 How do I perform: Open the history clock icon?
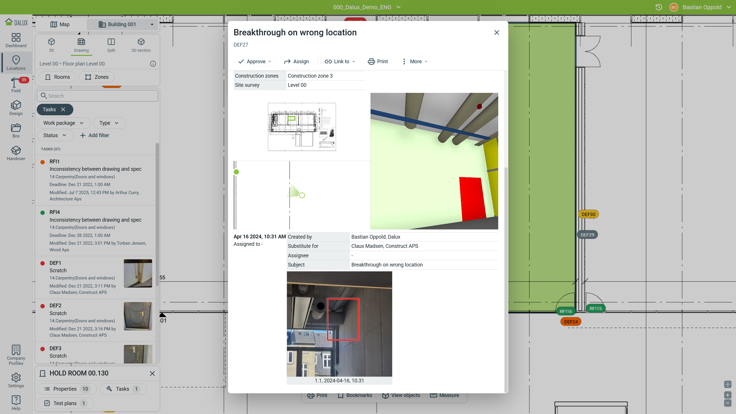(659, 7)
